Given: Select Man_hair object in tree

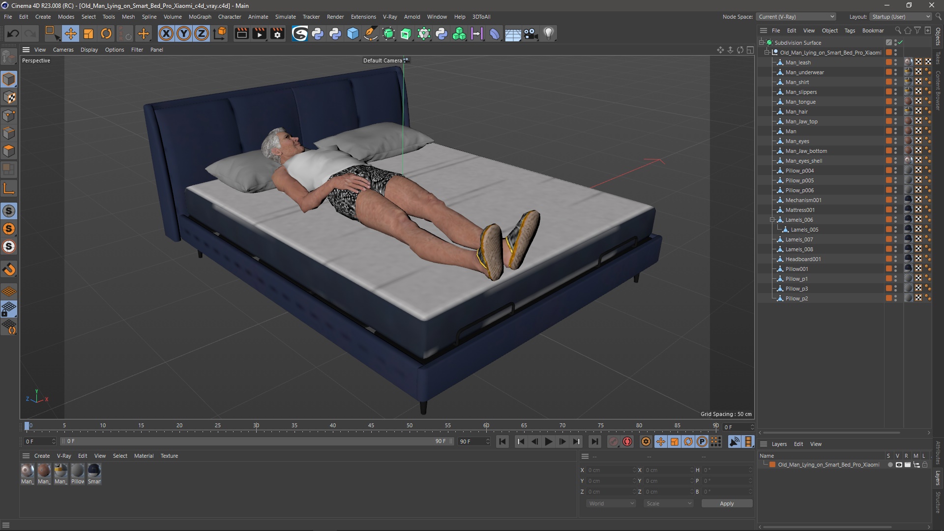Looking at the screenshot, I should pos(796,112).
